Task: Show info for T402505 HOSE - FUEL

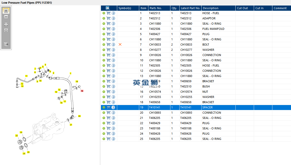Action: pyautogui.click(x=113, y=65)
